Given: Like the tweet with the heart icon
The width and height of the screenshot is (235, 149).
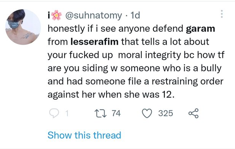Looking at the screenshot, I should pyautogui.click(x=147, y=113).
